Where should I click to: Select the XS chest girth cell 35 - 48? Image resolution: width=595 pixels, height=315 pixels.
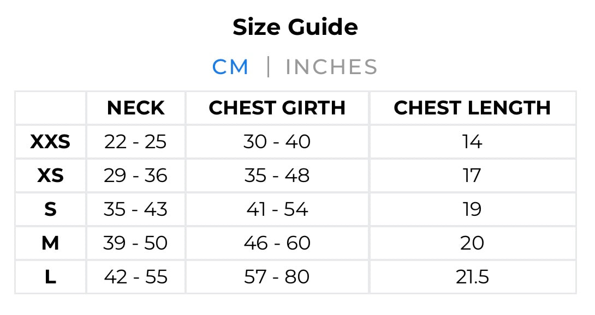point(277,176)
